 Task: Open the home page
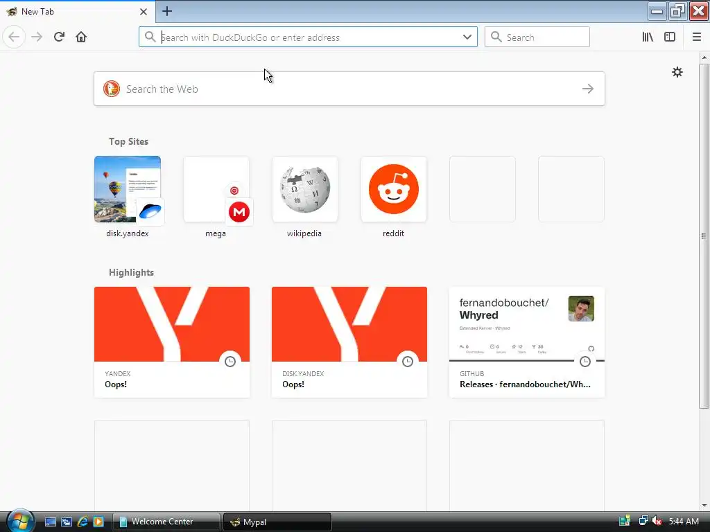[81, 37]
